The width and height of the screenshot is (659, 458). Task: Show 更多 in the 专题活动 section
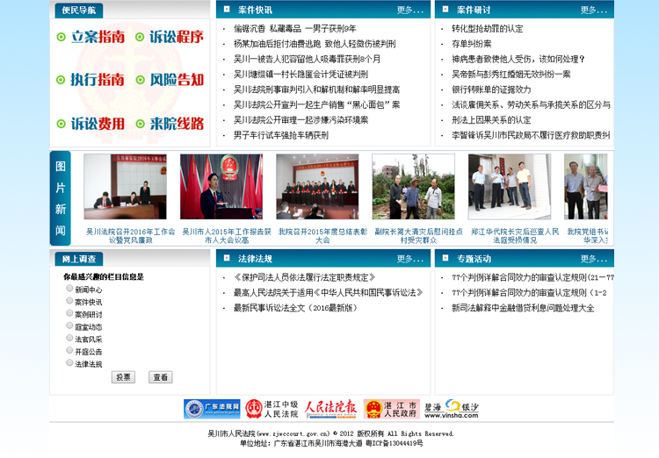coord(594,259)
